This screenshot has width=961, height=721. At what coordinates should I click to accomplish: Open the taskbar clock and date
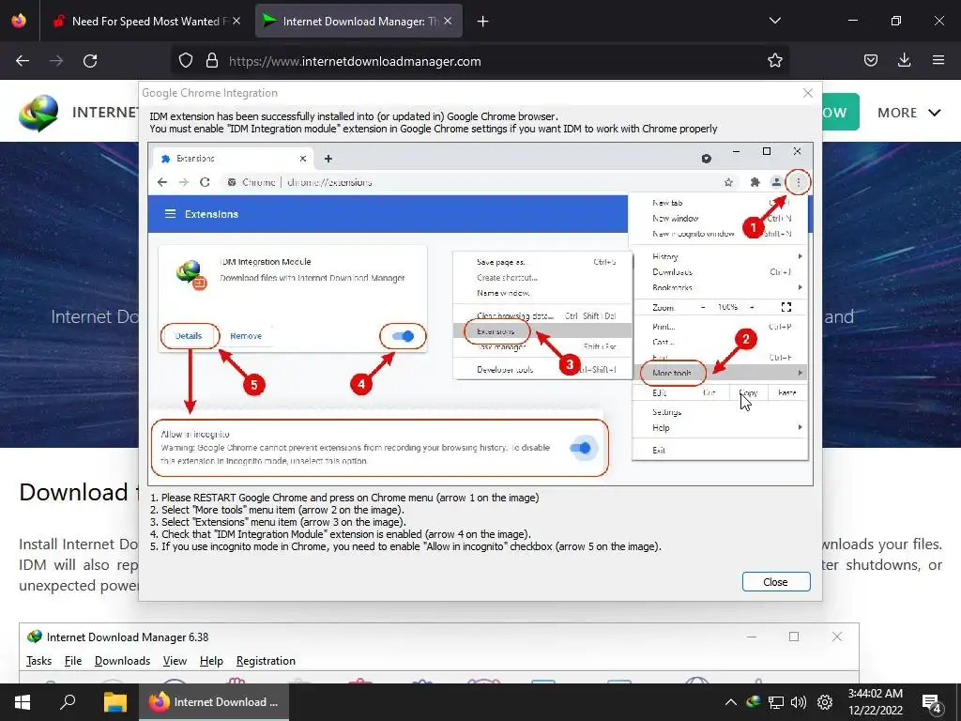tap(876, 702)
